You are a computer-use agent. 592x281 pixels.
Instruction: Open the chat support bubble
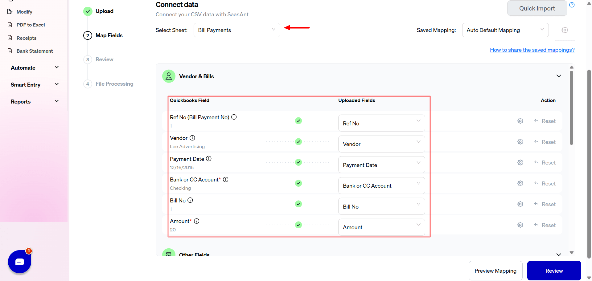(19, 262)
